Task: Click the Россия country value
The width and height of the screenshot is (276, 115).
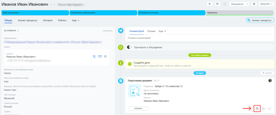Action: [x=8, y=107]
